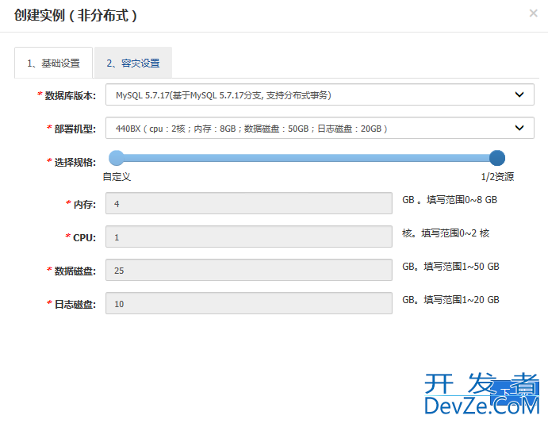This screenshot has width=548, height=423.
Task: Click the 1/2资源 label under slider
Action: click(x=497, y=177)
